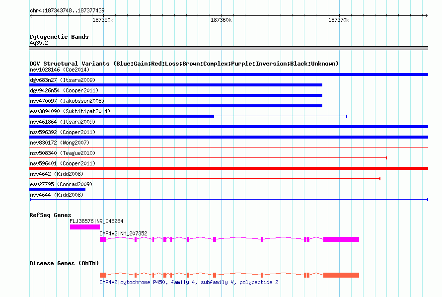Screen dimensions: 442x297
Task: Open the RefSeq Genes track title
Action: tap(50, 215)
